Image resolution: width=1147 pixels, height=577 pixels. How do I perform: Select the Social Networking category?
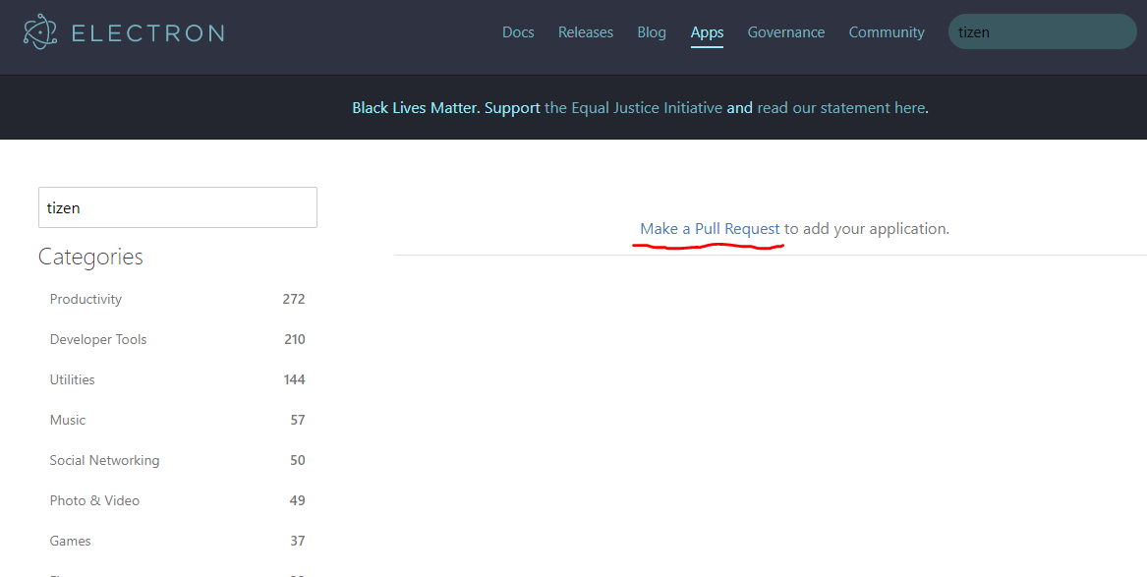pos(104,460)
